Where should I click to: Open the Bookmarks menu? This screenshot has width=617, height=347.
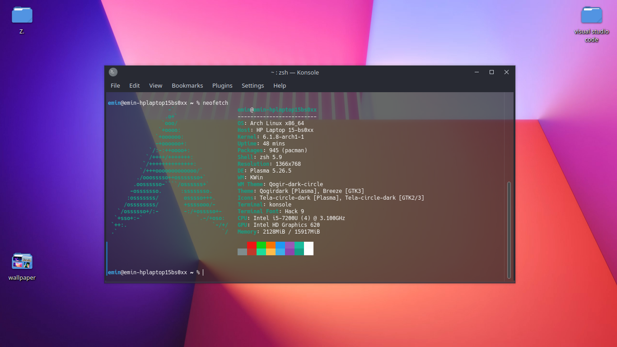(x=187, y=85)
